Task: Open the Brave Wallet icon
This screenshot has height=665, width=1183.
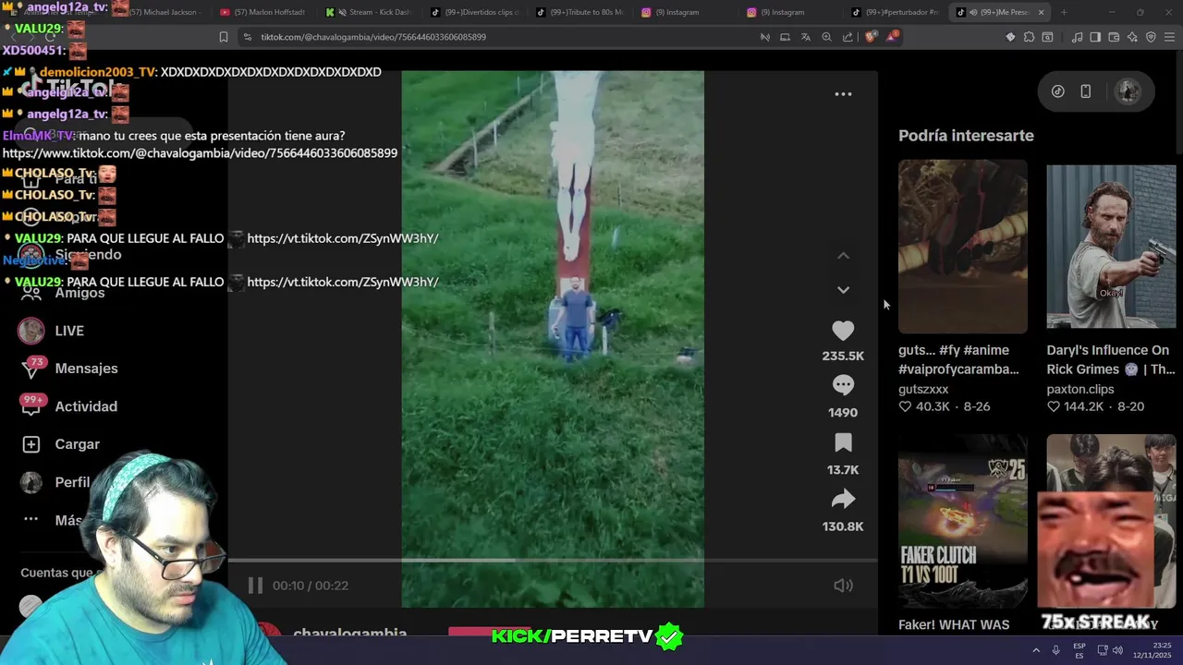Action: [x=1114, y=37]
